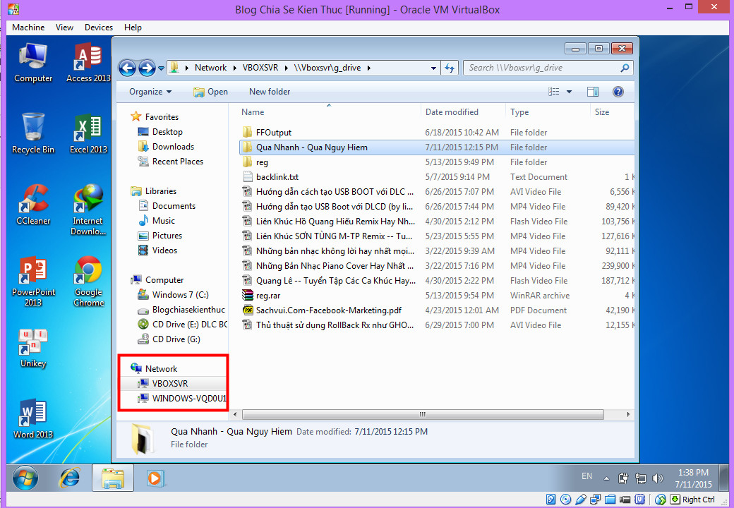Launch Internet Explorer from taskbar
734x508 pixels.
click(x=69, y=478)
